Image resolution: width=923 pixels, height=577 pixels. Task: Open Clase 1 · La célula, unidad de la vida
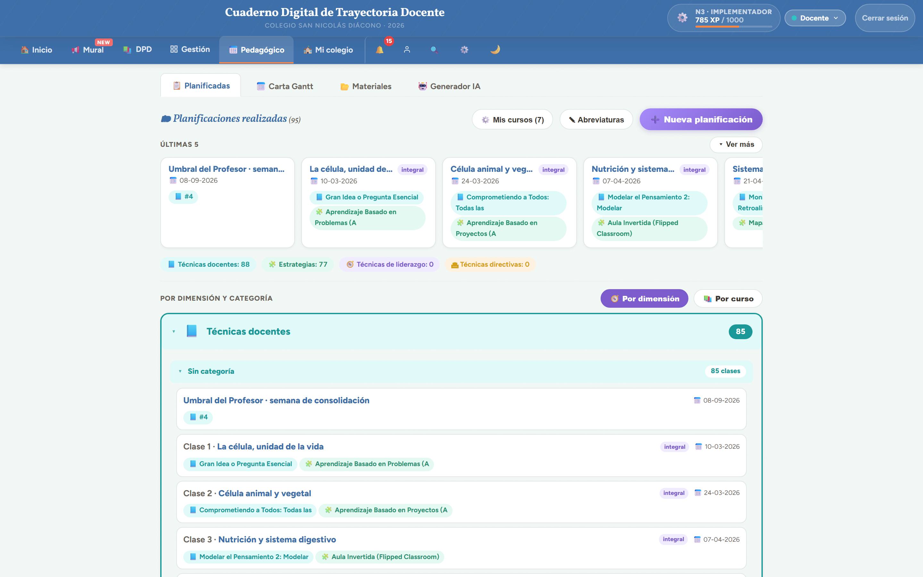[461, 455]
